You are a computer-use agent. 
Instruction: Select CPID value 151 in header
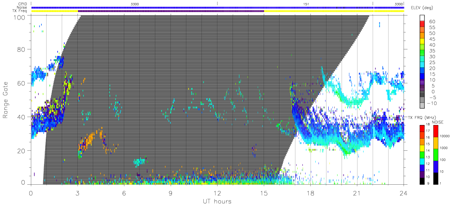click(306, 4)
